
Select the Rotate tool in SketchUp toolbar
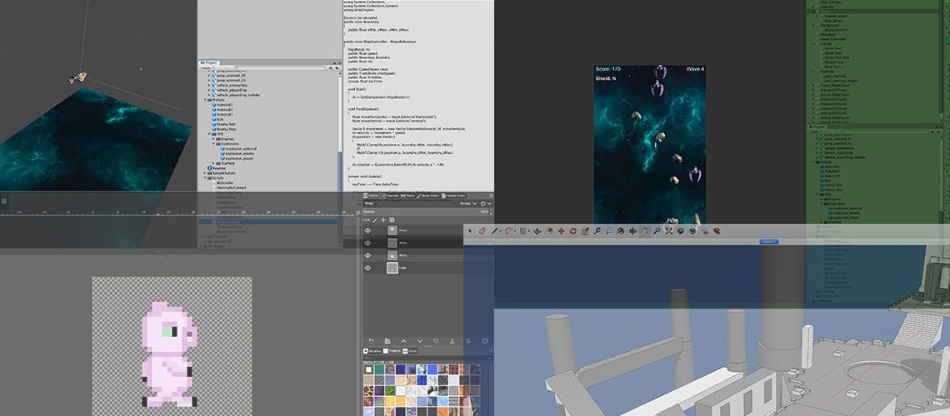(573, 230)
